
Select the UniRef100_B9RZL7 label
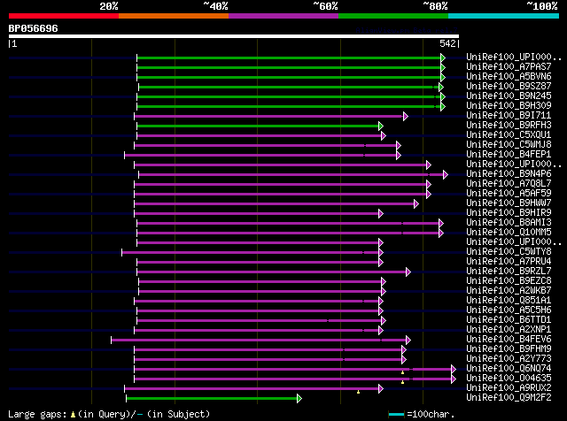pos(509,272)
